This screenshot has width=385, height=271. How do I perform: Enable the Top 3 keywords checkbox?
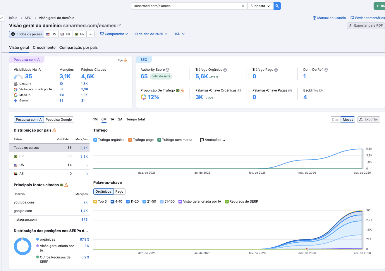[x=95, y=201]
